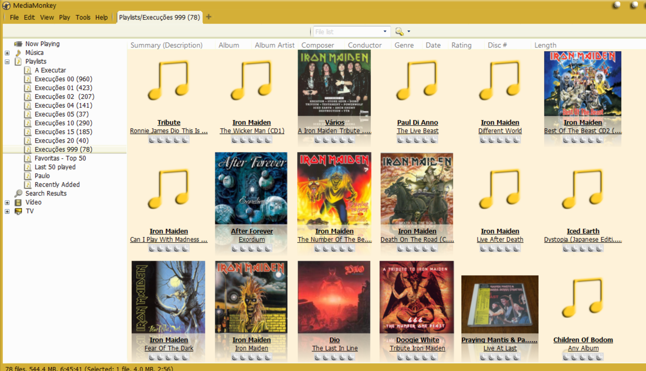The height and width of the screenshot is (371, 646).
Task: Select the Execuções 01 (423) playlist icon
Action: [x=28, y=88]
